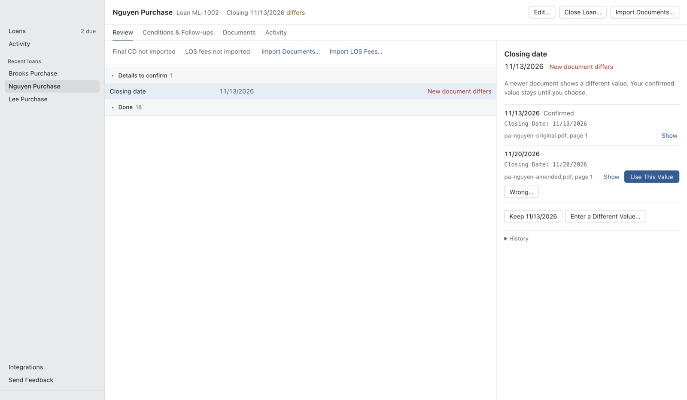Click the Wrong... button

(521, 192)
